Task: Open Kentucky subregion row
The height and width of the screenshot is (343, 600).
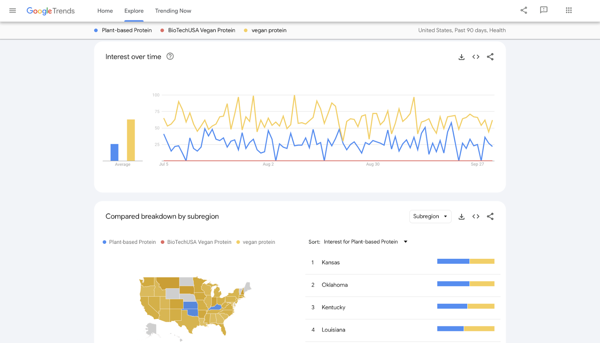Action: click(403, 307)
